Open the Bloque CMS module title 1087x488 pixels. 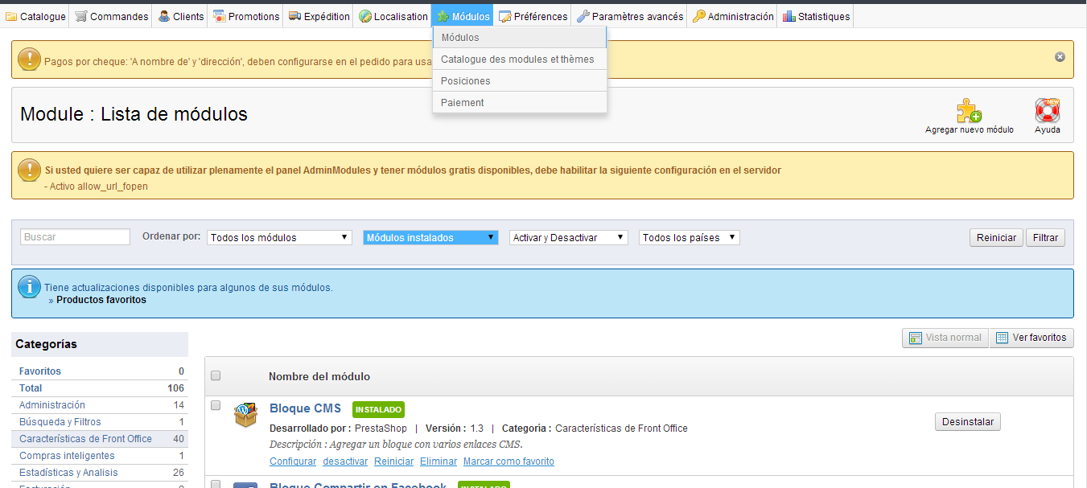pyautogui.click(x=305, y=408)
